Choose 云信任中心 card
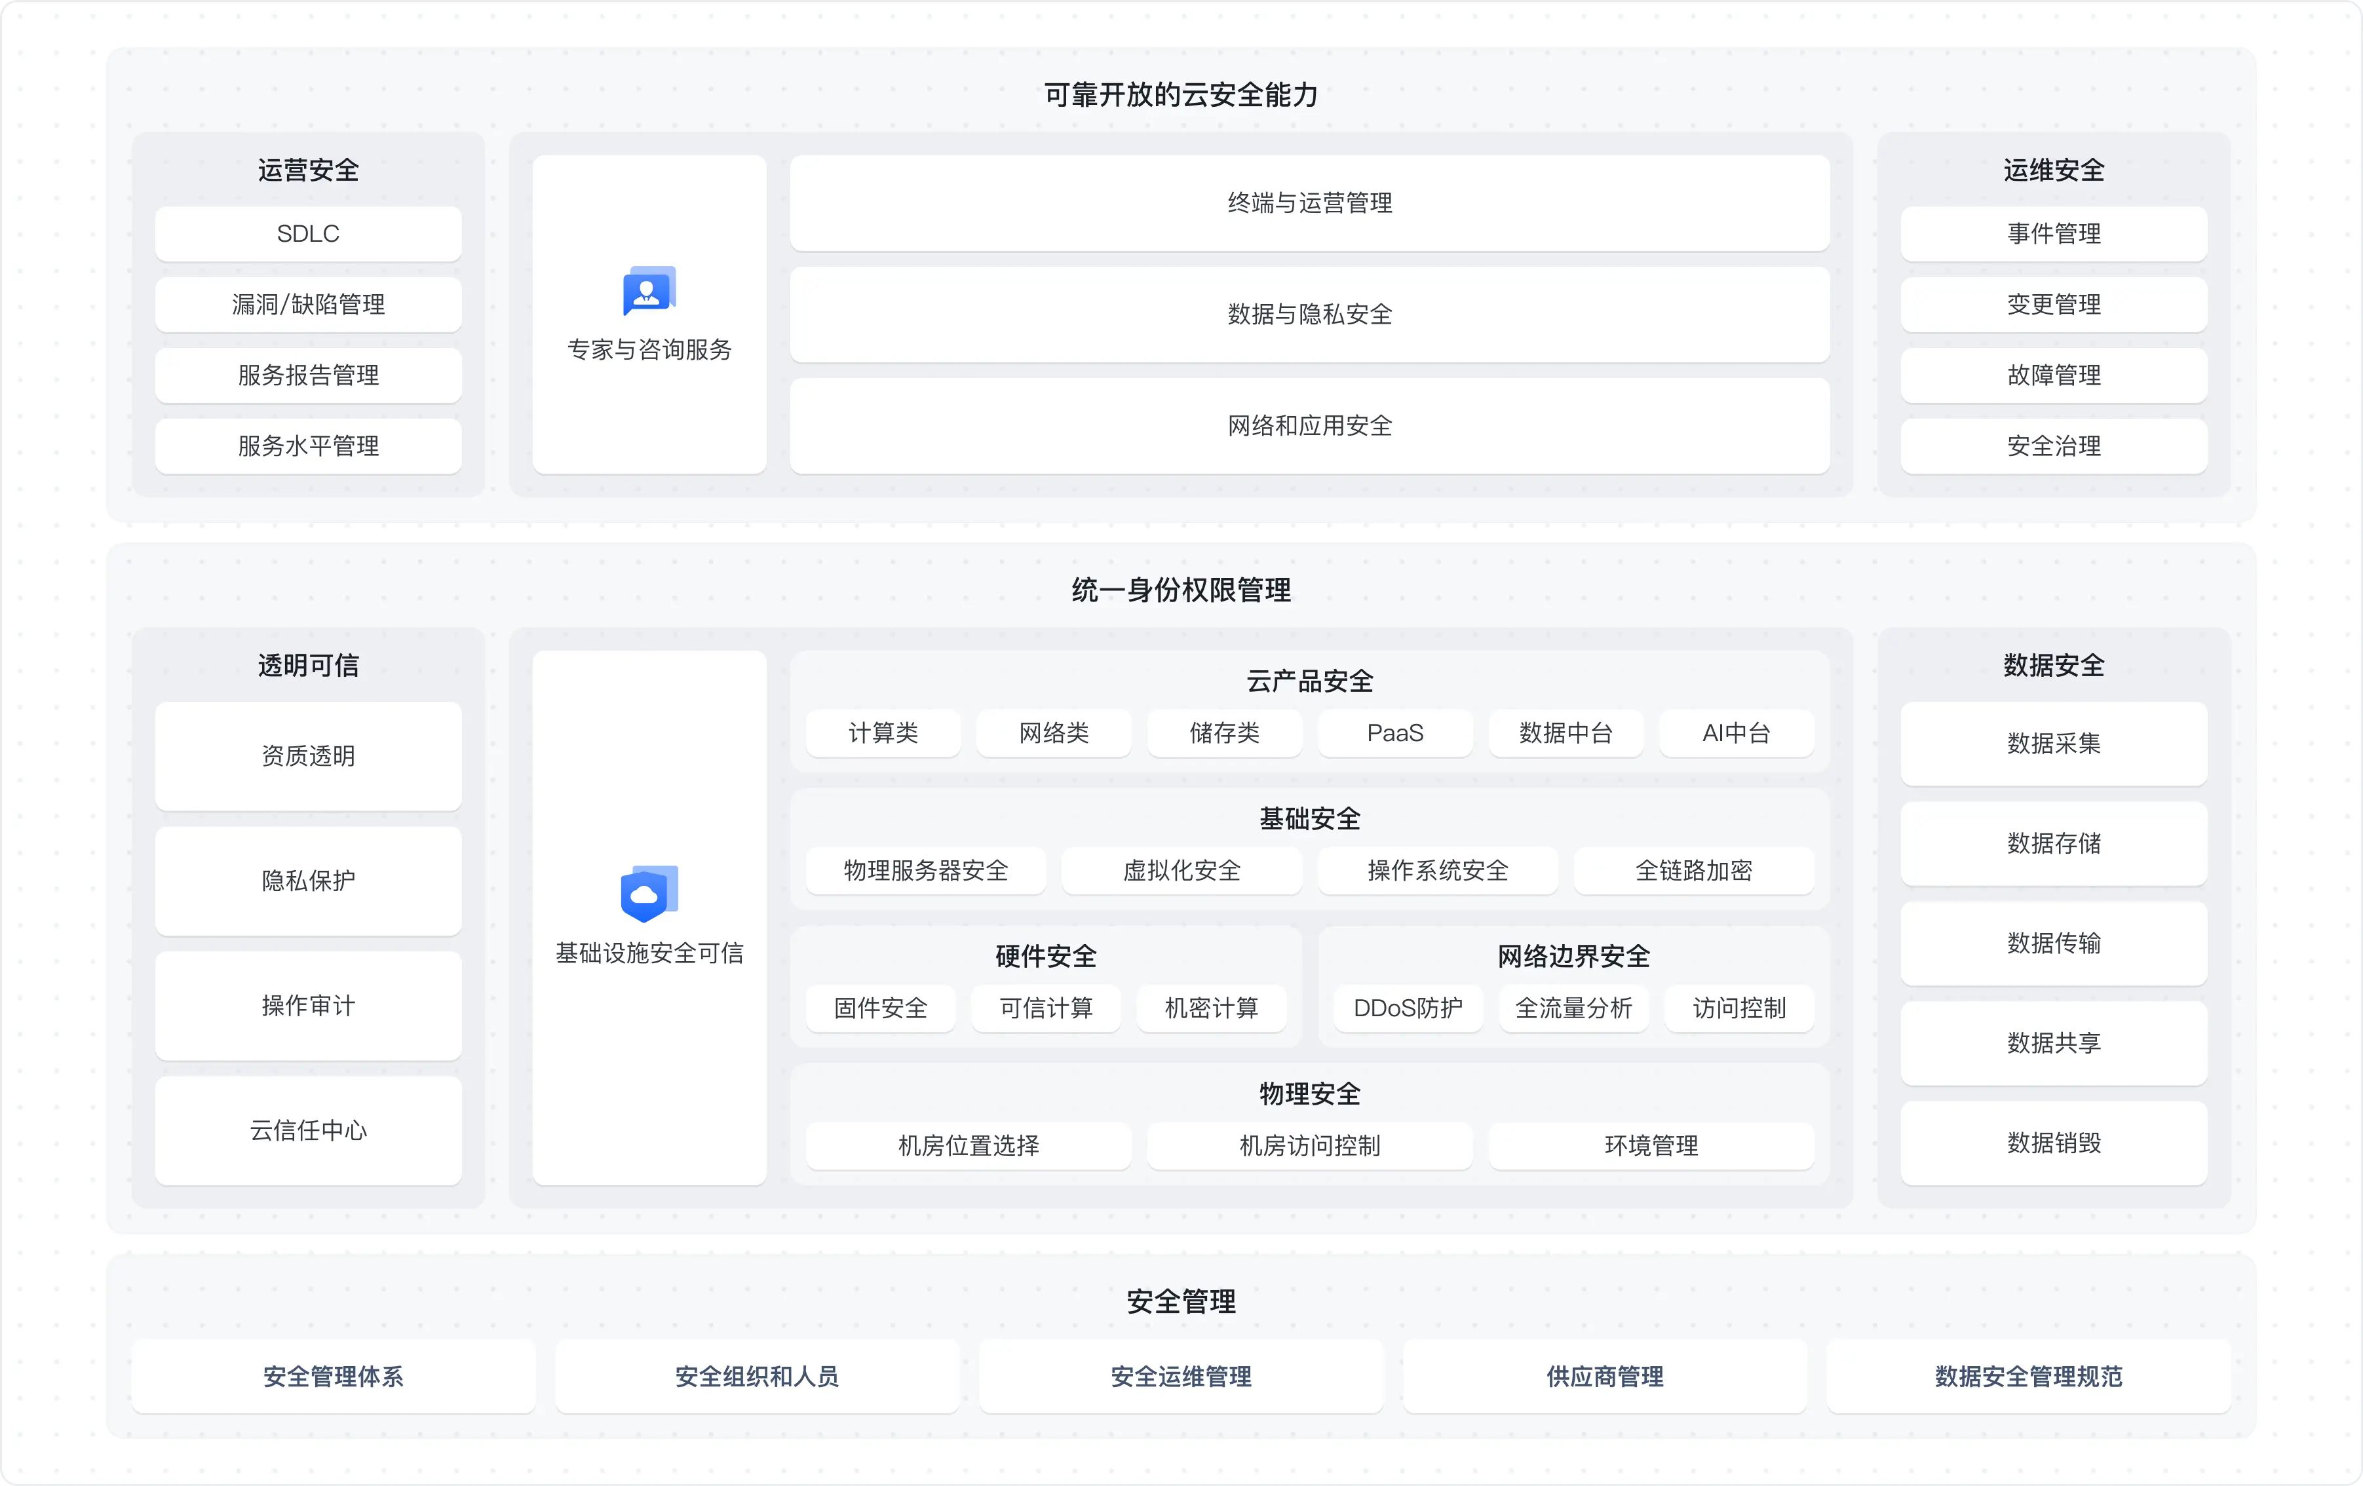This screenshot has width=2363, height=1486. click(x=308, y=1131)
